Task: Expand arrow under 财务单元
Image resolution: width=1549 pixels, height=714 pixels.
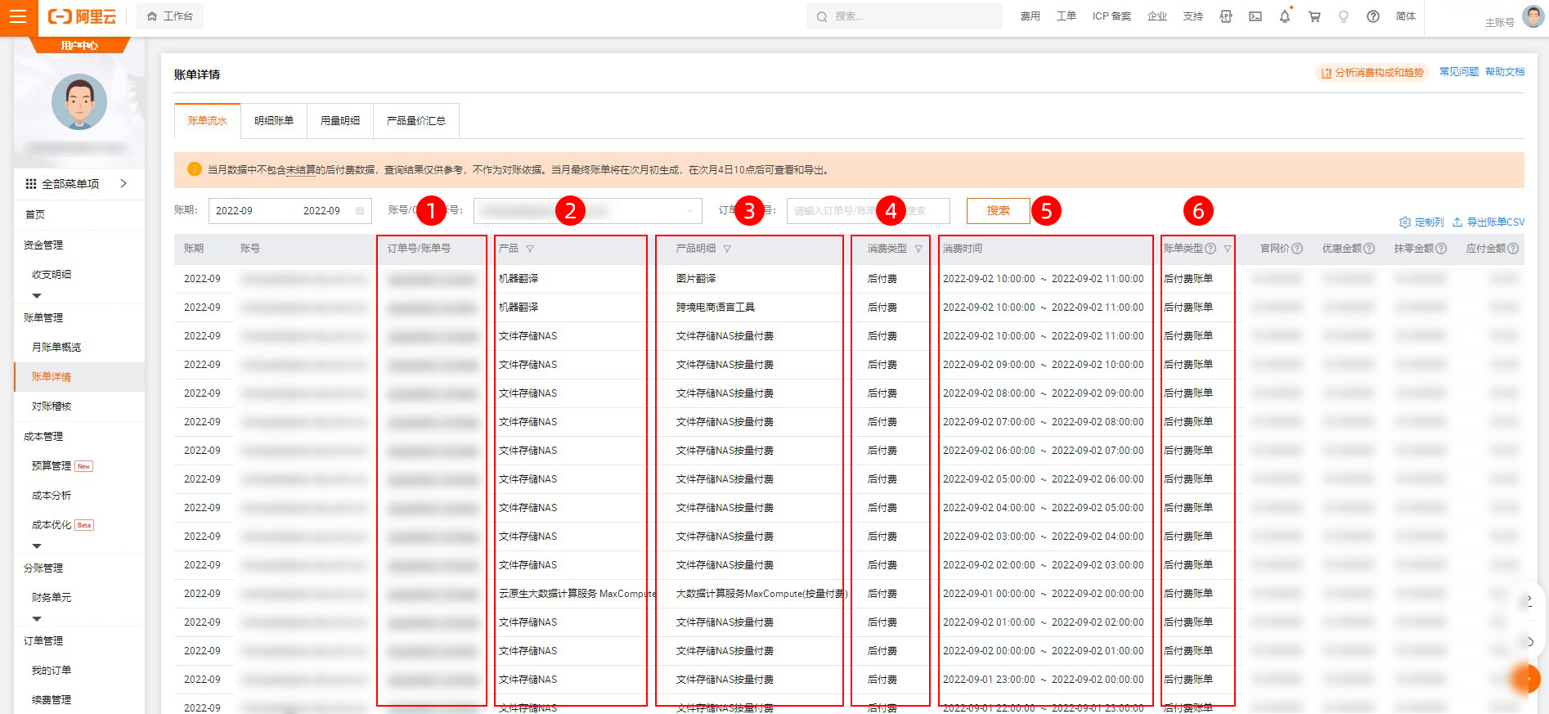Action: click(37, 619)
